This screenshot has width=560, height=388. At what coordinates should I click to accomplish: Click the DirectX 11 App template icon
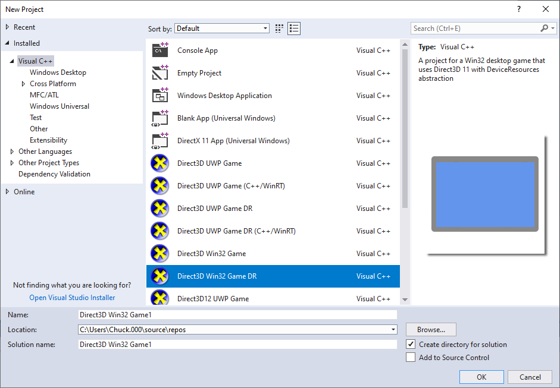coord(159,140)
